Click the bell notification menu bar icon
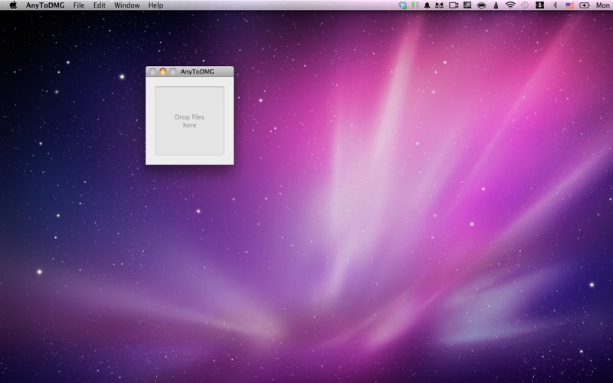Screen dimensions: 613x383 tap(427, 5)
